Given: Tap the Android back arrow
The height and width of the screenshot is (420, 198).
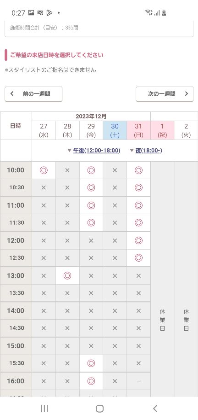Looking at the screenshot, I should pyautogui.click(x=155, y=408).
